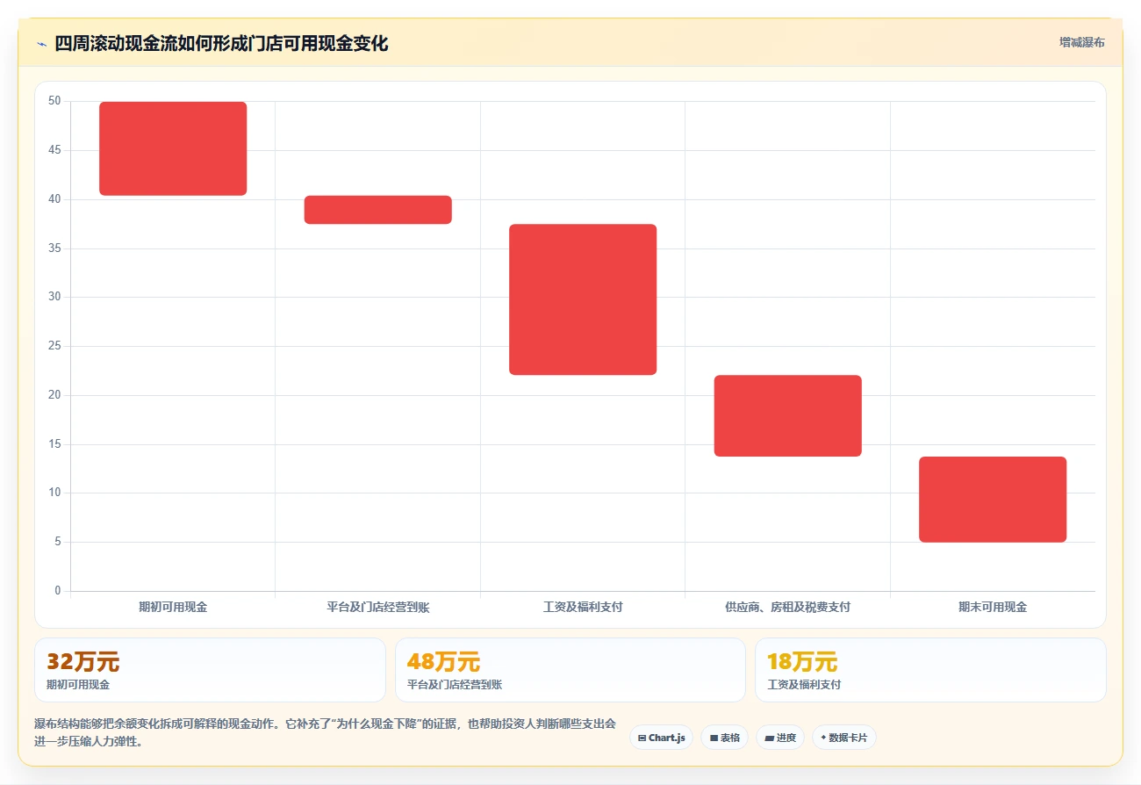Open the 18万元 工资及福利支付 card
Viewport: 1141px width, 785px height.
coord(930,670)
